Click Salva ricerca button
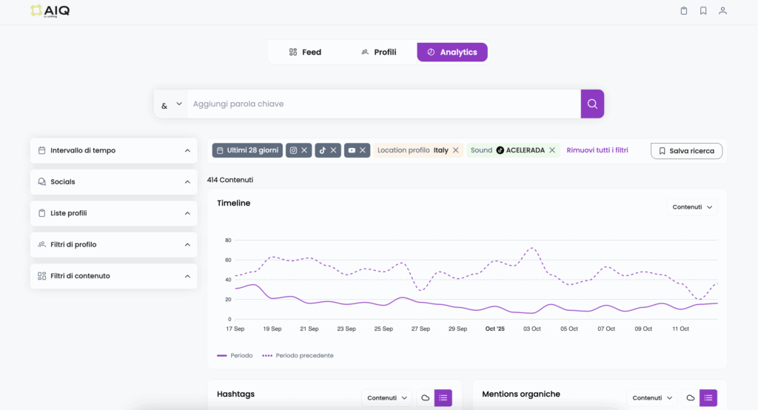Image resolution: width=758 pixels, height=410 pixels. [686, 151]
